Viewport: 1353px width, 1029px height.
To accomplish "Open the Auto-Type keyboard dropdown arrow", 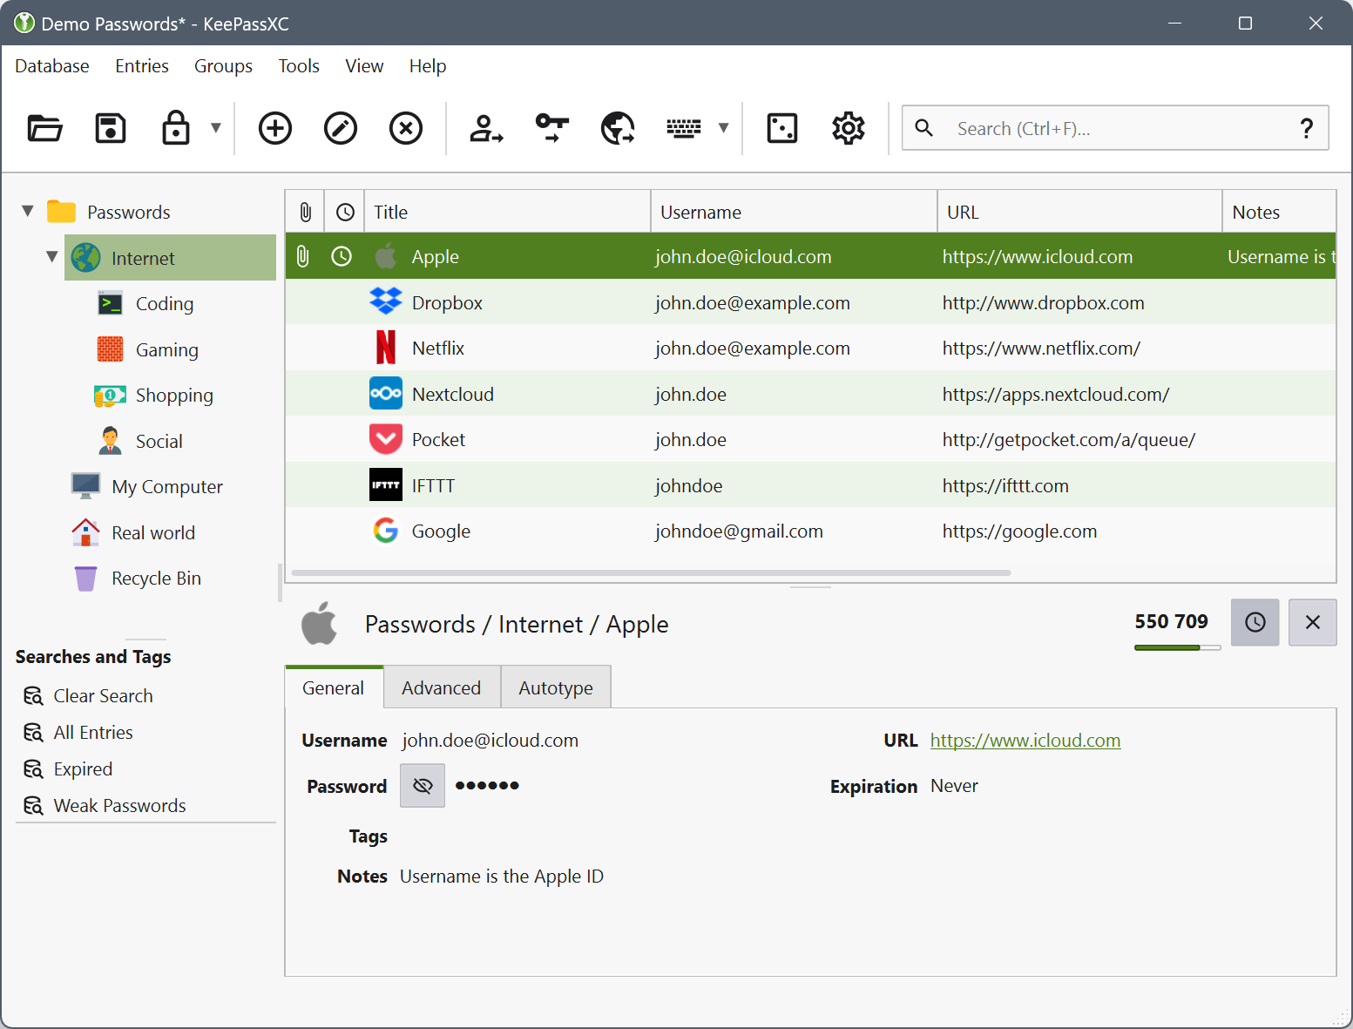I will click(724, 127).
